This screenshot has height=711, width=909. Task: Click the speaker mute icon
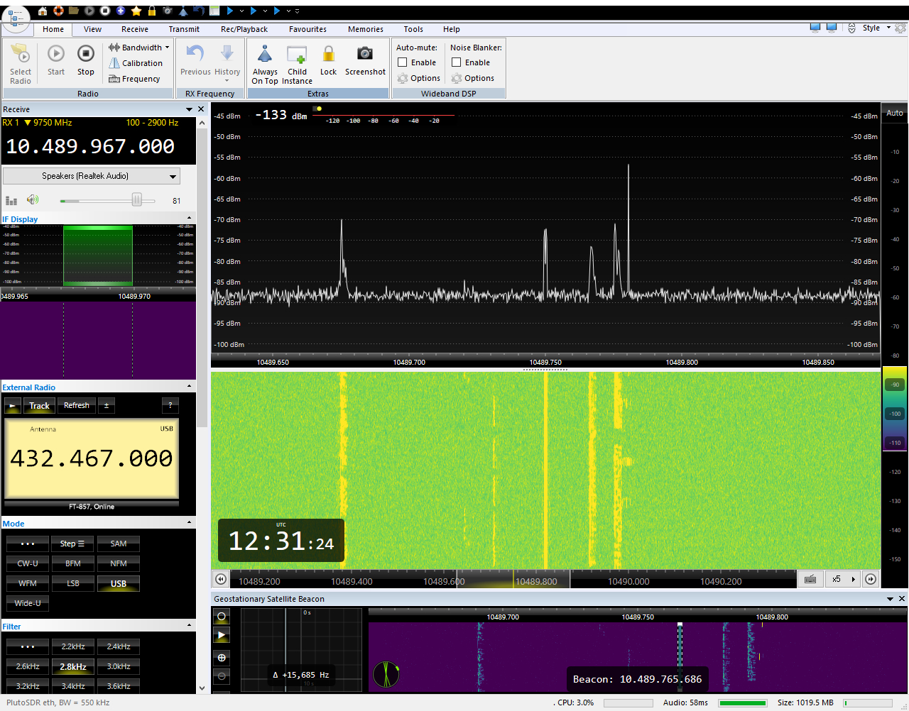point(33,200)
